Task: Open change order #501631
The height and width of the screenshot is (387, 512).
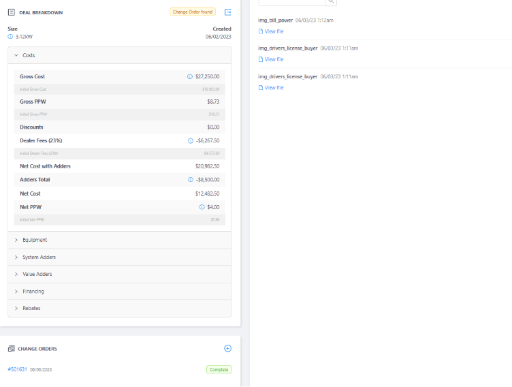Action: point(17,369)
